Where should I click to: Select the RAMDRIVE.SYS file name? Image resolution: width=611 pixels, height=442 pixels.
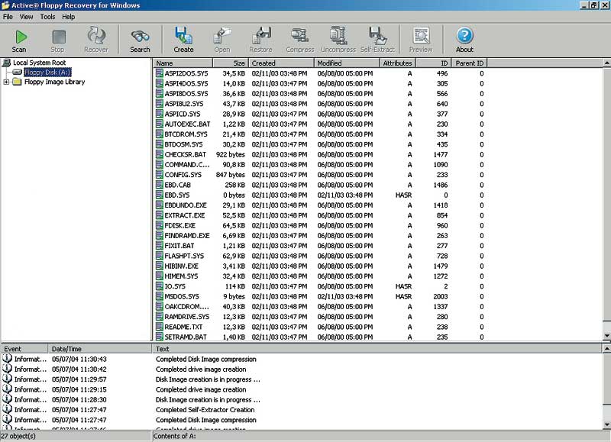[x=186, y=317]
